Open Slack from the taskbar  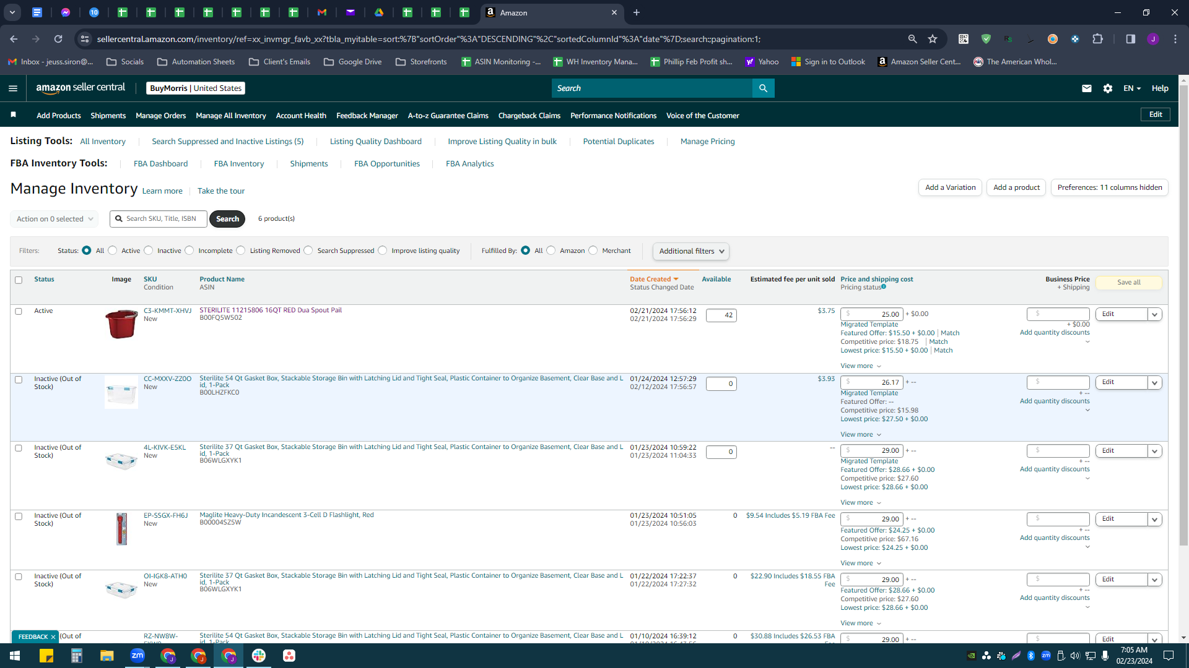(x=259, y=656)
